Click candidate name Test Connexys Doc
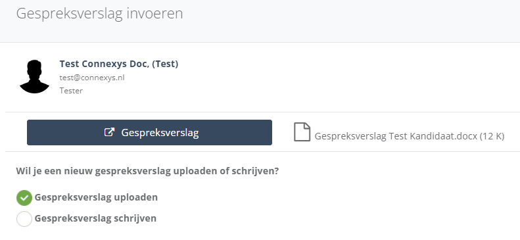Viewport: 520px width, 240px height. pos(104,64)
